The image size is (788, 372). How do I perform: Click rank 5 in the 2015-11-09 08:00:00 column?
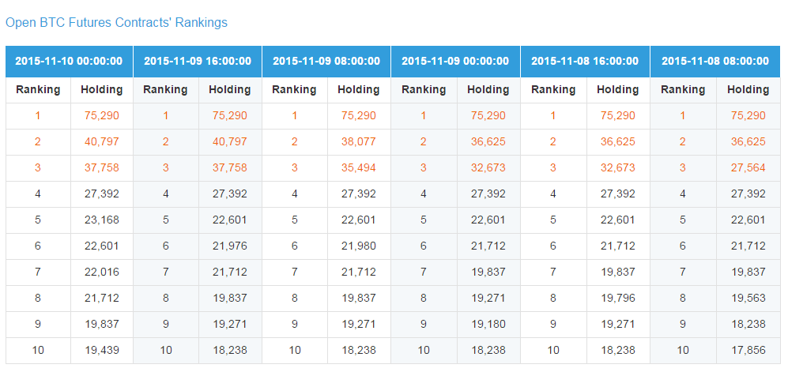click(295, 220)
